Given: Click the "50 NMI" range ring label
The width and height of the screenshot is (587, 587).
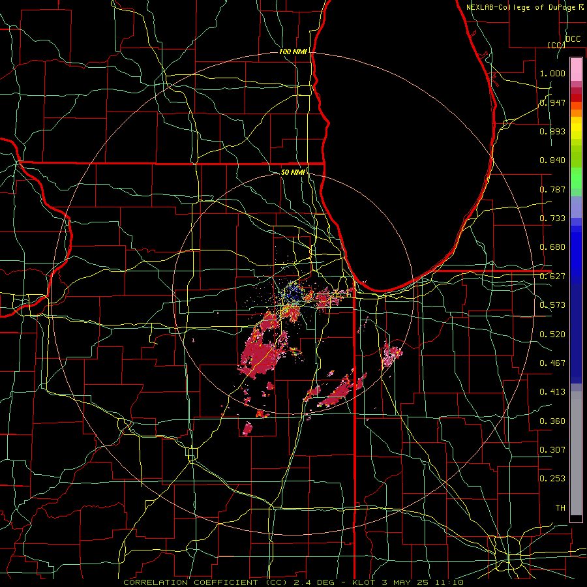Looking at the screenshot, I should coord(293,172).
